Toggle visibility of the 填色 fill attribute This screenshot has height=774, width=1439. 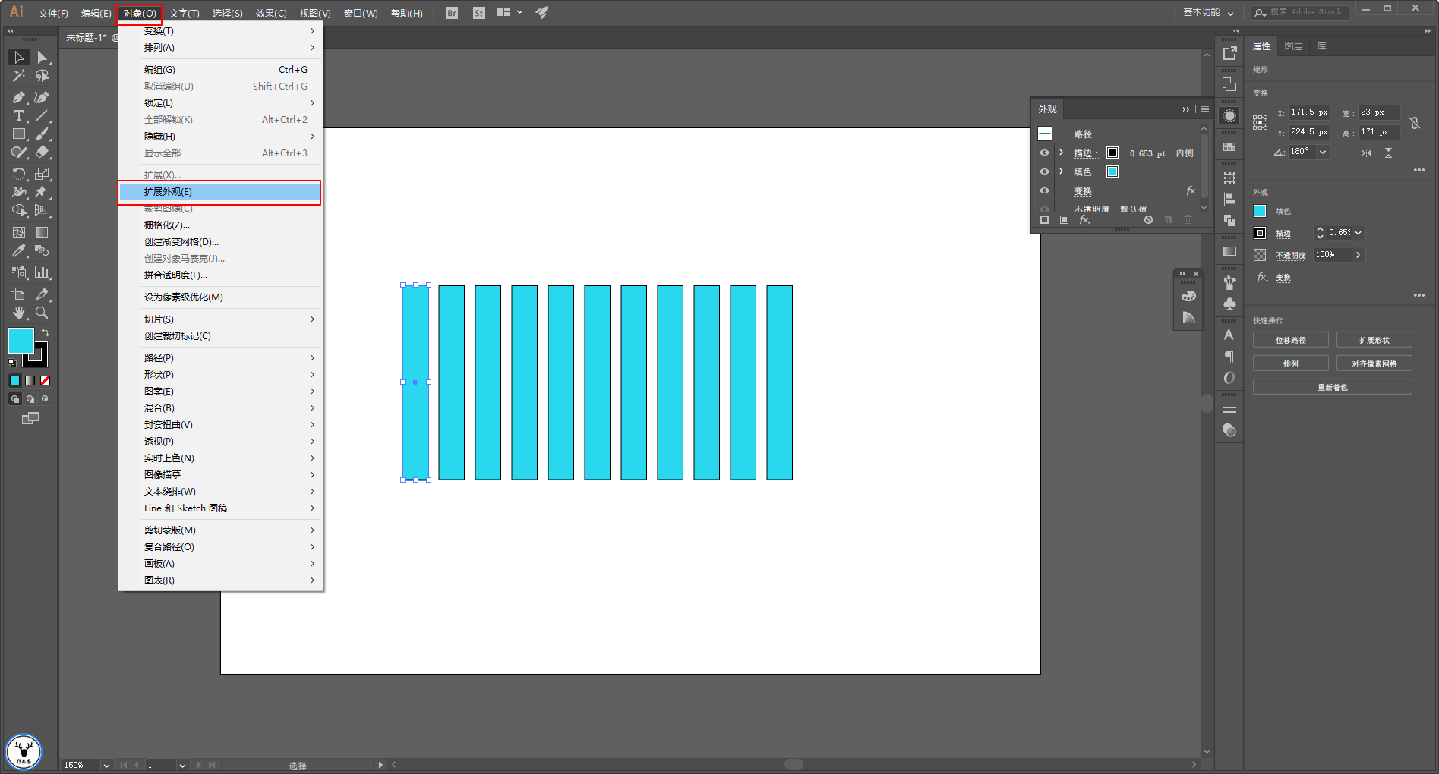click(x=1045, y=171)
